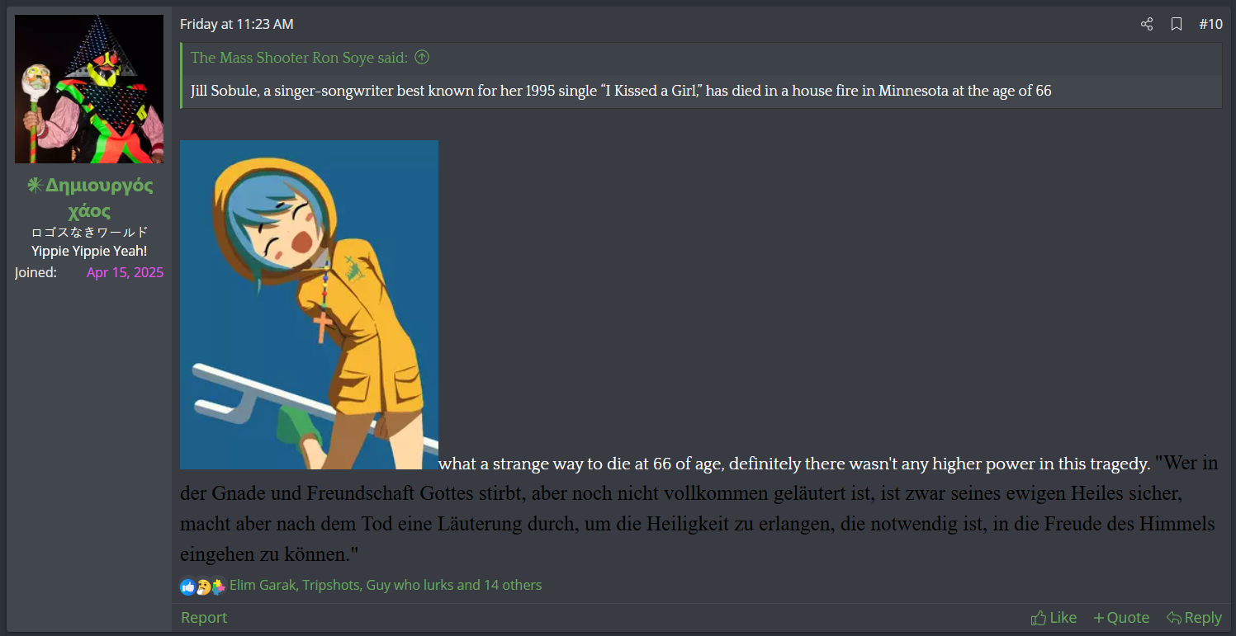Click Guy who lurks in reactions

click(x=410, y=585)
